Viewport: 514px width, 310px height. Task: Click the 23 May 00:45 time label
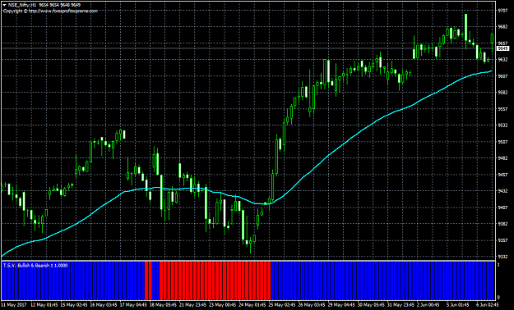coord(222,305)
